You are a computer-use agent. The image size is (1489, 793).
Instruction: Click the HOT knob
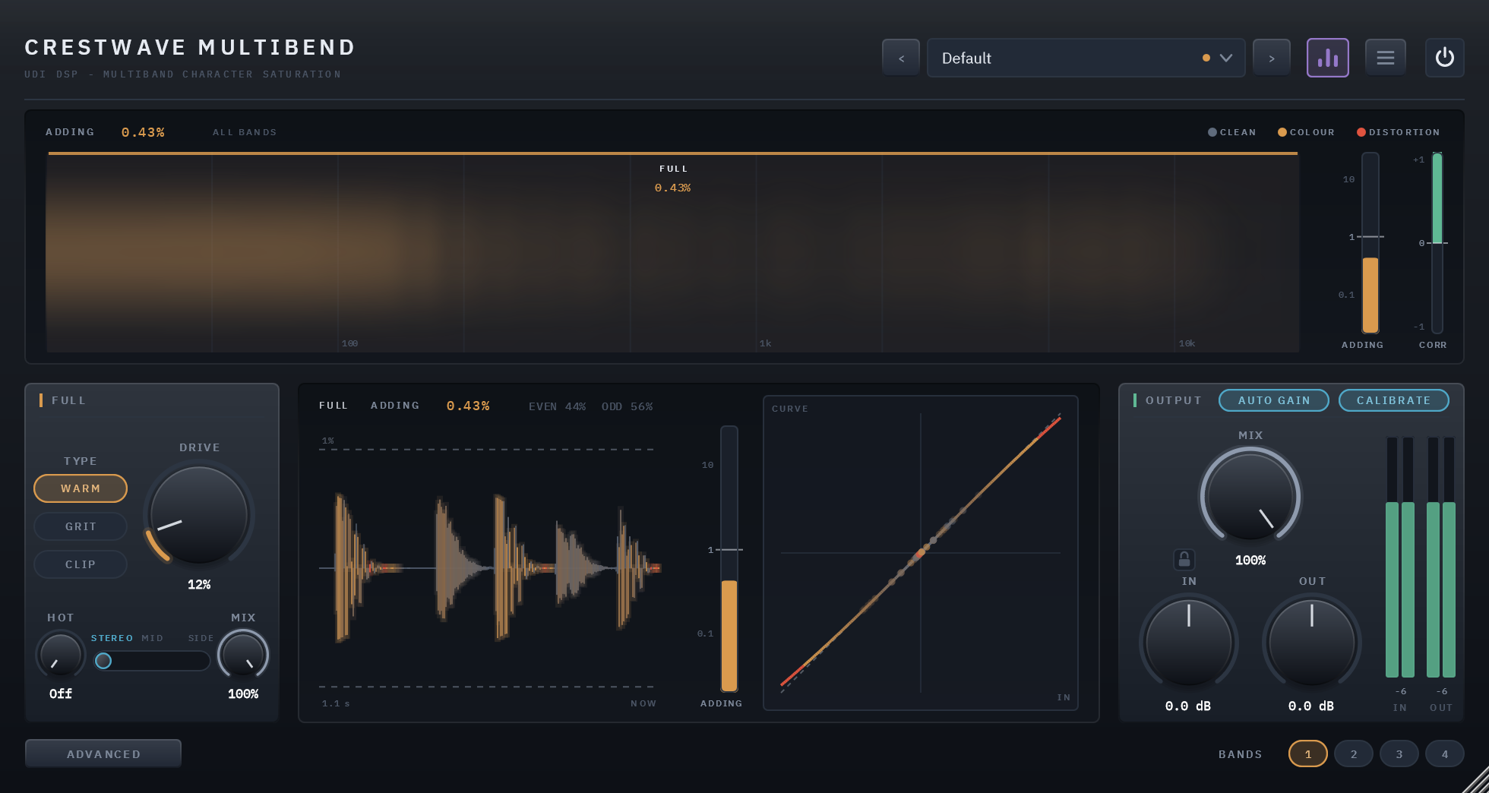61,655
